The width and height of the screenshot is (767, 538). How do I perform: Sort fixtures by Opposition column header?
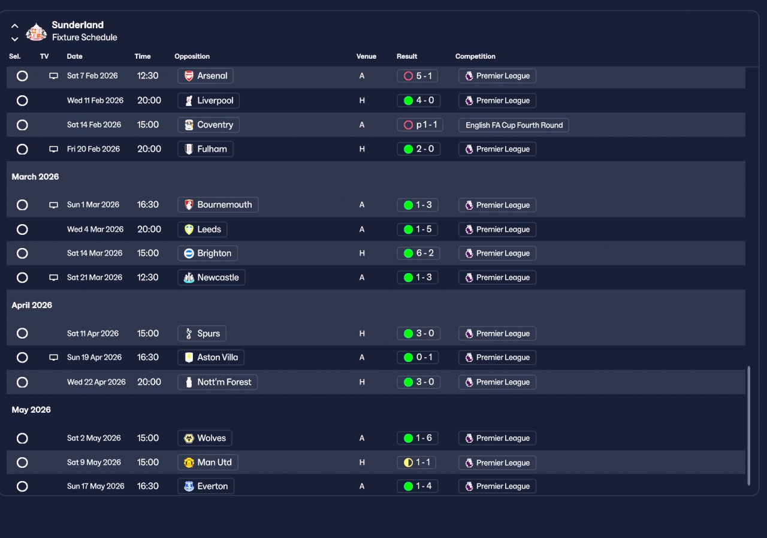pos(192,56)
